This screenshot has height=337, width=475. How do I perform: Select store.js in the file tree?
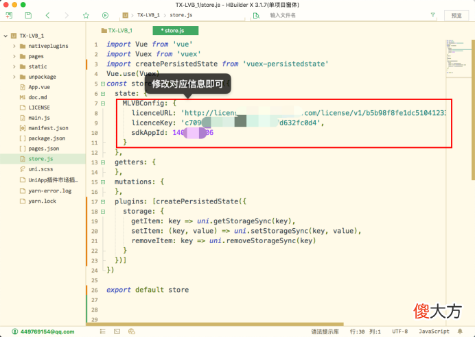tap(40, 159)
